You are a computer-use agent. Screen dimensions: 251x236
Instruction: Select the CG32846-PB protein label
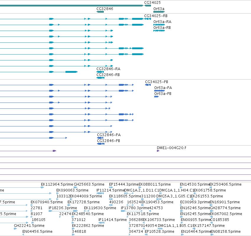pos(109,141)
